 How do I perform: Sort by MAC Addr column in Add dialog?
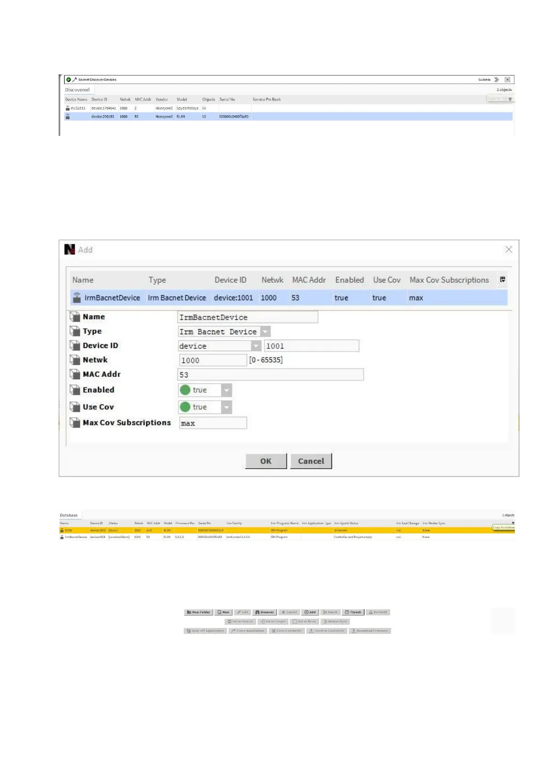[x=309, y=280]
